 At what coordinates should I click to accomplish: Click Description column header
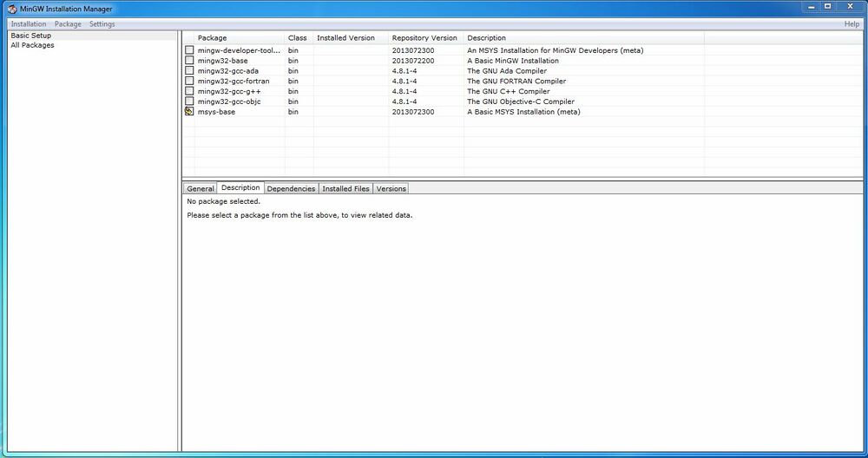point(584,38)
